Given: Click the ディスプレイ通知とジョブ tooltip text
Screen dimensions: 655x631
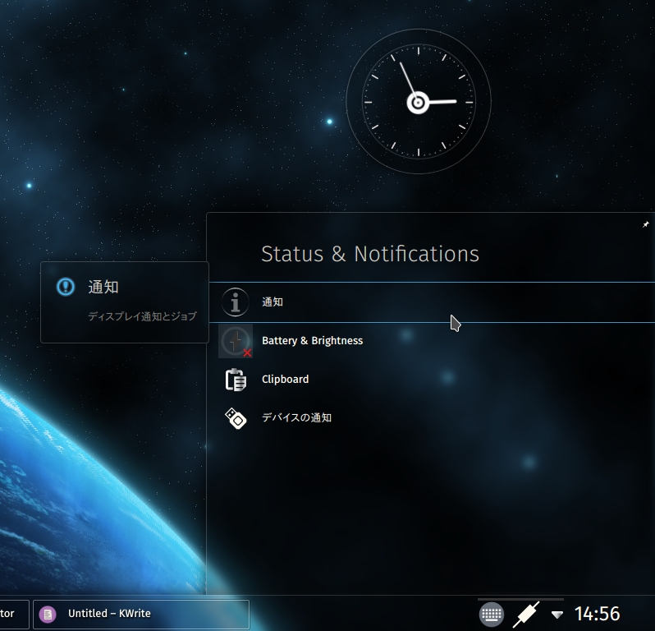Looking at the screenshot, I should [142, 316].
